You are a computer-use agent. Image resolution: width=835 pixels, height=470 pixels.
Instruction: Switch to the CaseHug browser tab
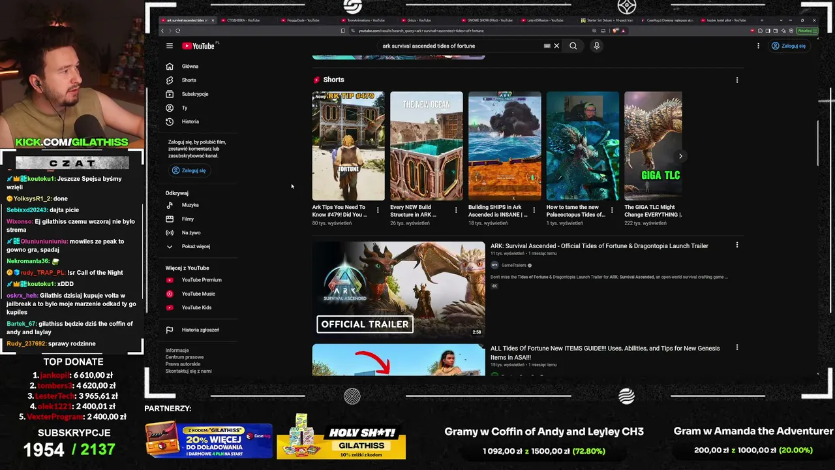pos(667,20)
